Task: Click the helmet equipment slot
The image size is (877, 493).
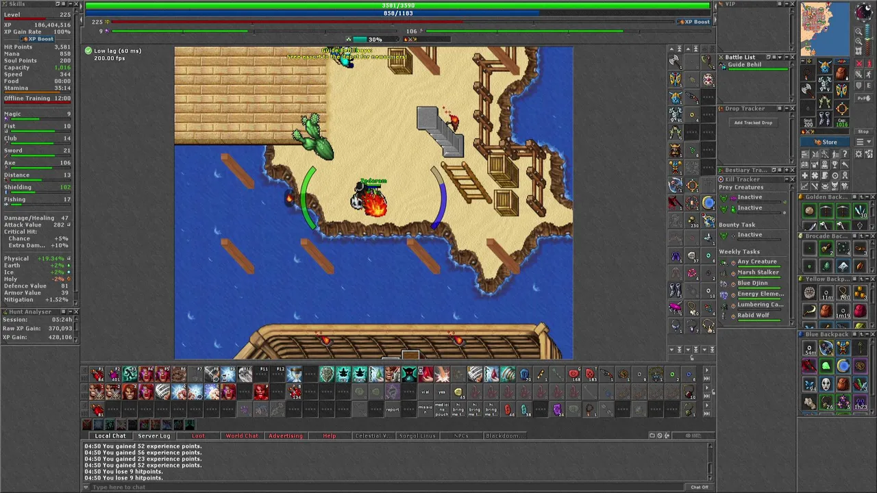Action: 825,66
